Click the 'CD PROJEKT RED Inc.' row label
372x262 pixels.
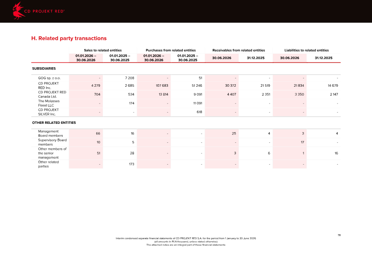coord(48,85)
